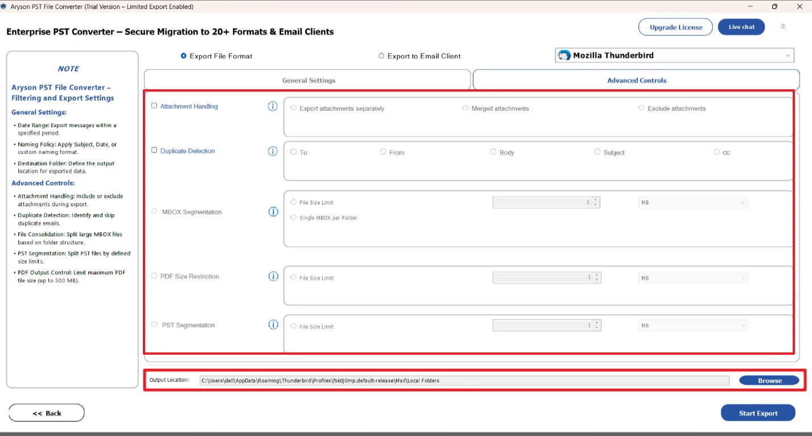This screenshot has width=812, height=436.
Task: Click the Attachment Handling label
Action: (x=189, y=106)
